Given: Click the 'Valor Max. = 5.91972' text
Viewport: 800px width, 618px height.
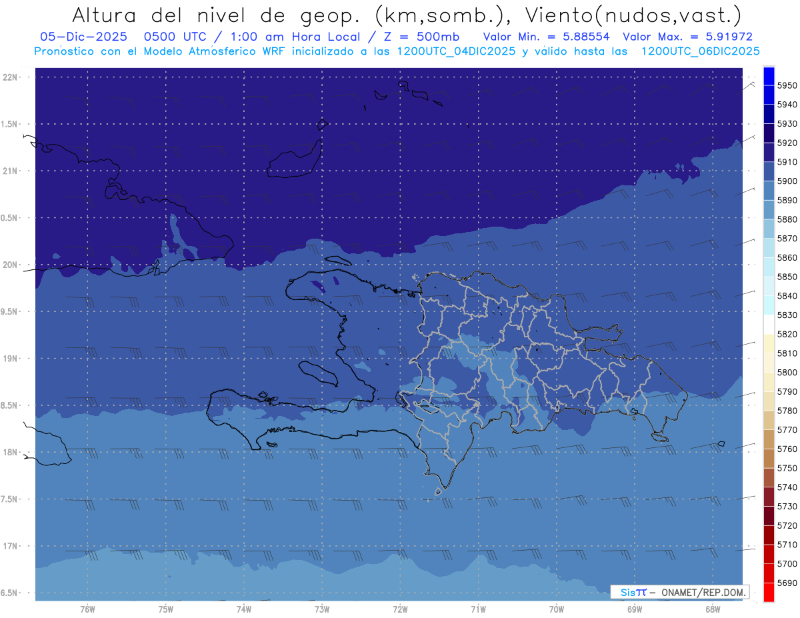Looking at the screenshot, I should [687, 37].
